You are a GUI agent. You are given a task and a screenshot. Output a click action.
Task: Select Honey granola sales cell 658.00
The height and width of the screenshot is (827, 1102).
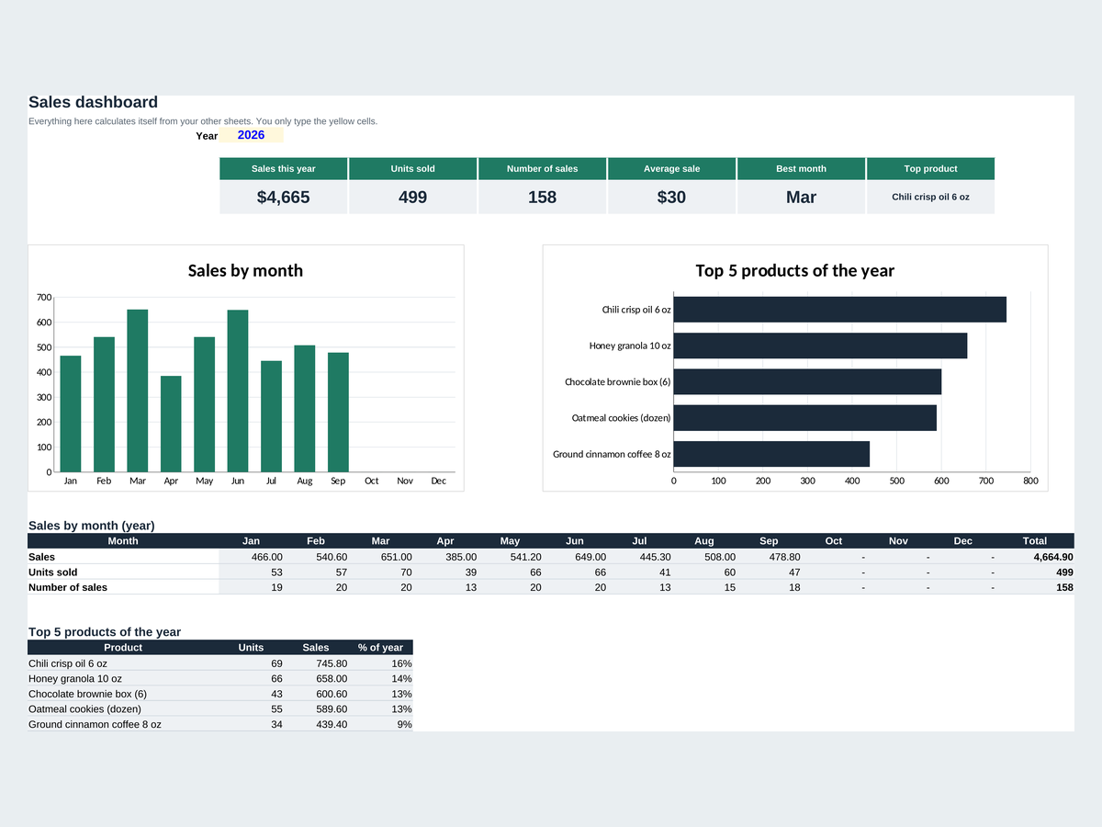[316, 678]
